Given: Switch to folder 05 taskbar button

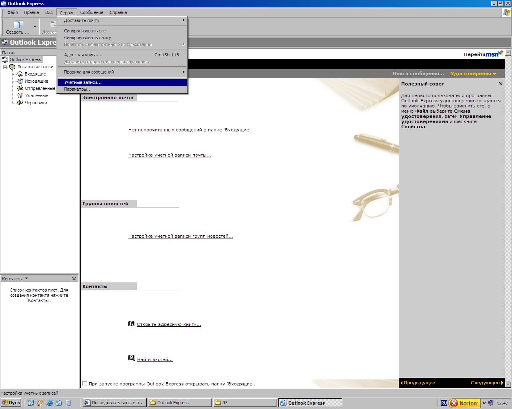Looking at the screenshot, I should [245, 403].
